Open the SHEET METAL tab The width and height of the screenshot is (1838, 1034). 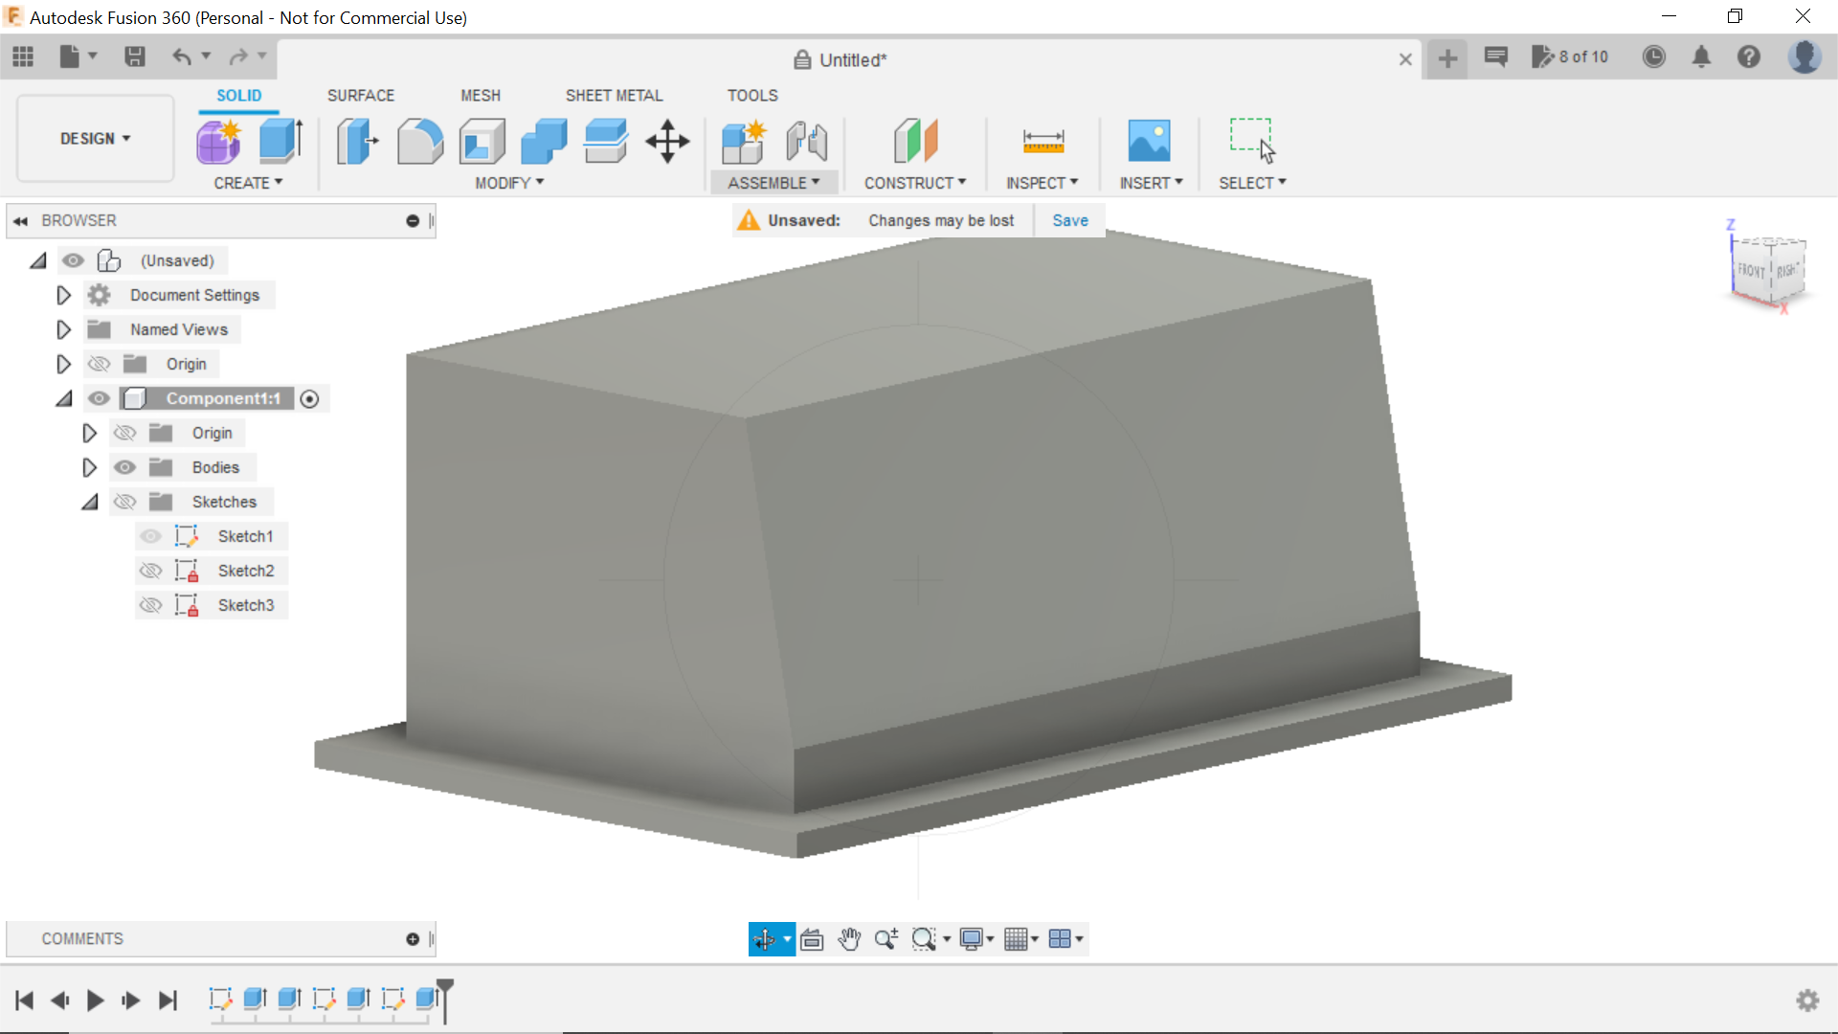point(614,95)
